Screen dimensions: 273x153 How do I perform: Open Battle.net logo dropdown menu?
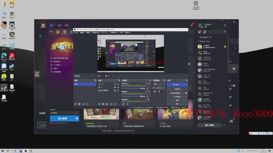tap(53, 25)
